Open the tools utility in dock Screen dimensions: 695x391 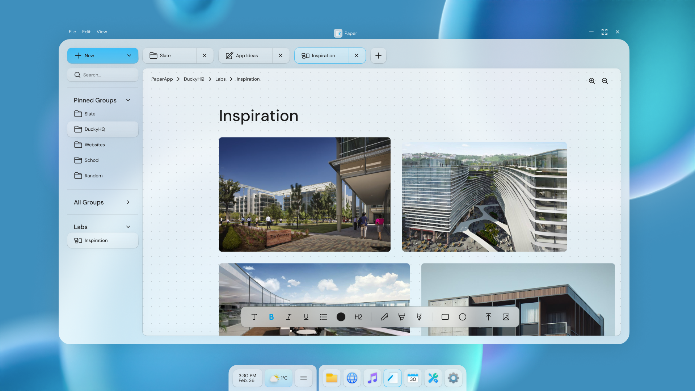coord(433,378)
